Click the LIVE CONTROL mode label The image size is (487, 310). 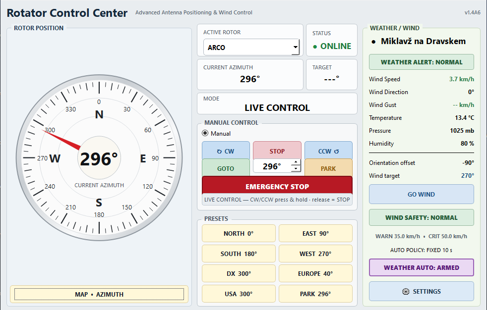click(277, 107)
